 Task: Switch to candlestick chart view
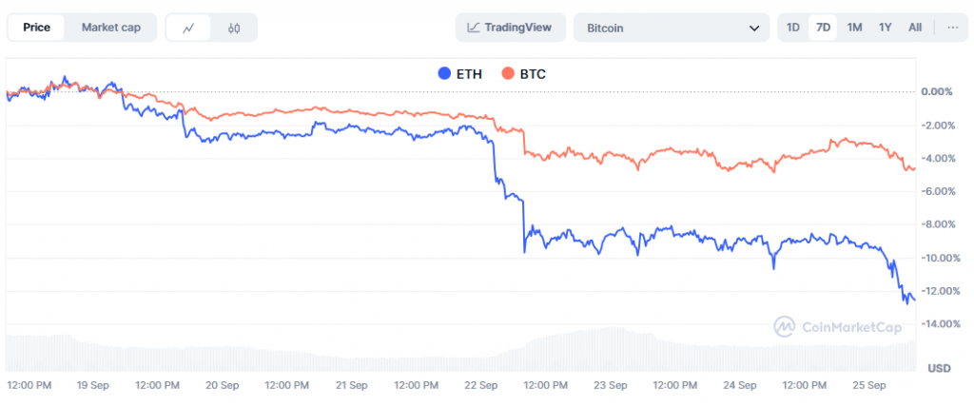(234, 28)
